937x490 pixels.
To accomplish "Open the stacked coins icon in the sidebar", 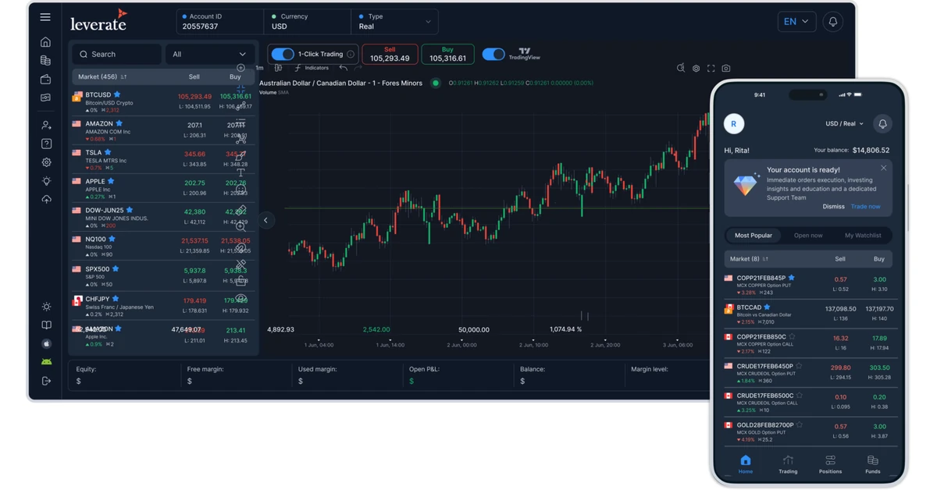I will click(45, 61).
